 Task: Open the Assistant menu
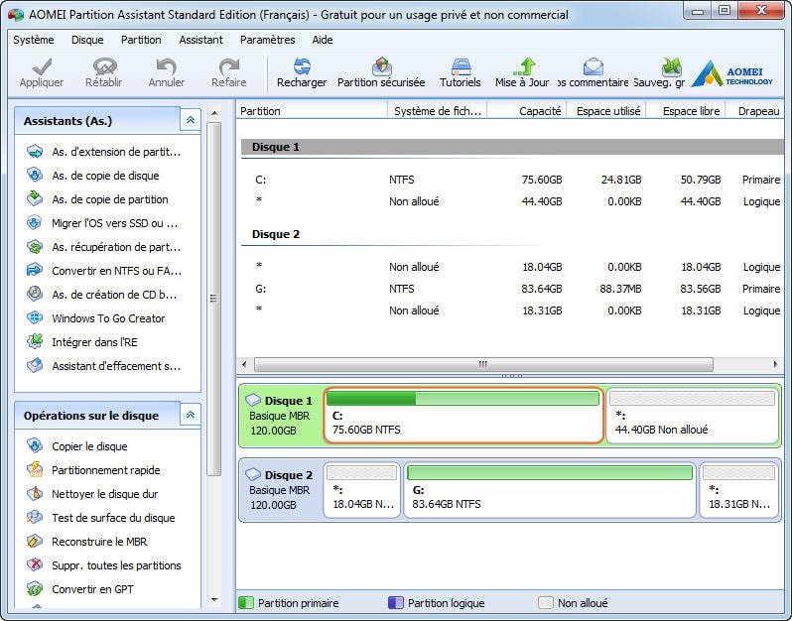point(201,40)
